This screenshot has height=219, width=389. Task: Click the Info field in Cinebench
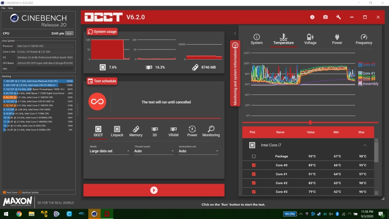coord(45,69)
